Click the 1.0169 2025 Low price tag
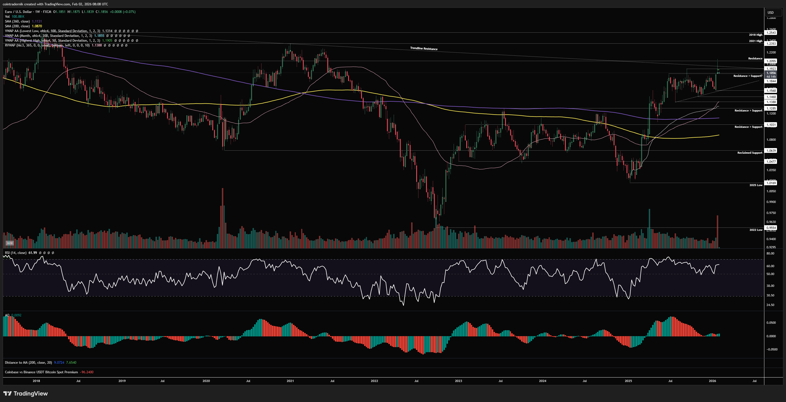Image resolution: width=786 pixels, height=402 pixels. (x=771, y=183)
